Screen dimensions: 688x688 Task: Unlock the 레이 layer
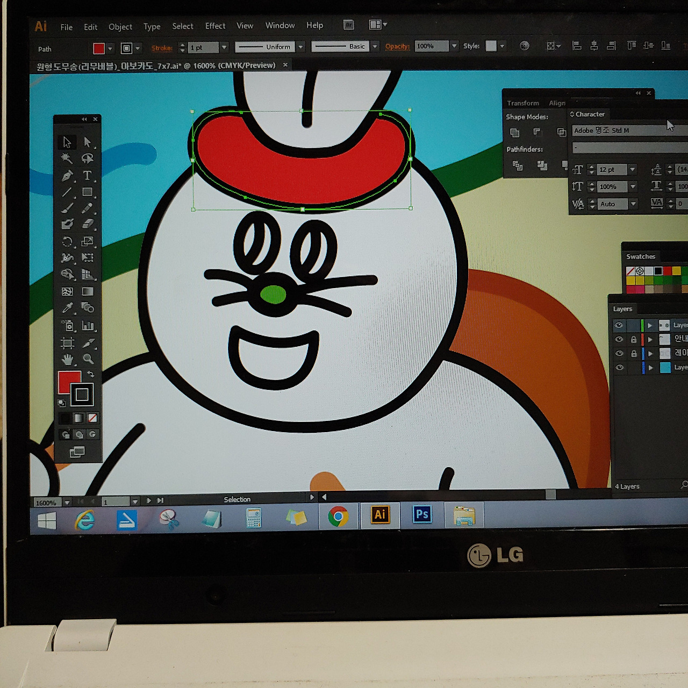pyautogui.click(x=634, y=354)
